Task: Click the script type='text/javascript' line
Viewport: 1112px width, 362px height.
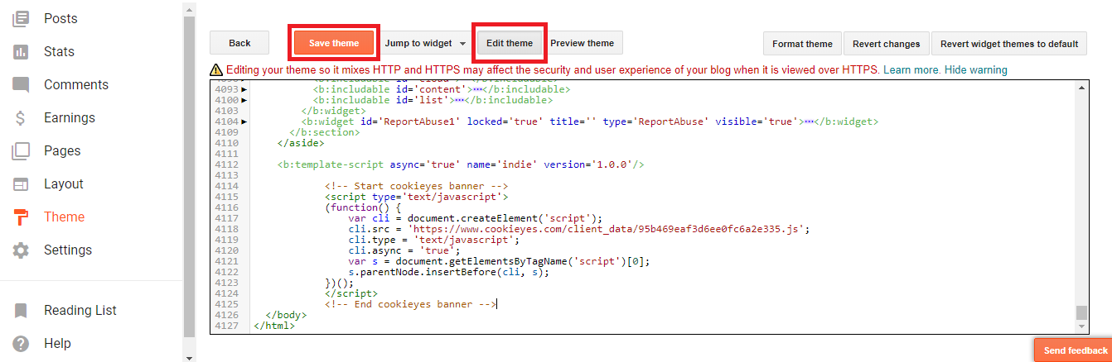Action: (416, 197)
